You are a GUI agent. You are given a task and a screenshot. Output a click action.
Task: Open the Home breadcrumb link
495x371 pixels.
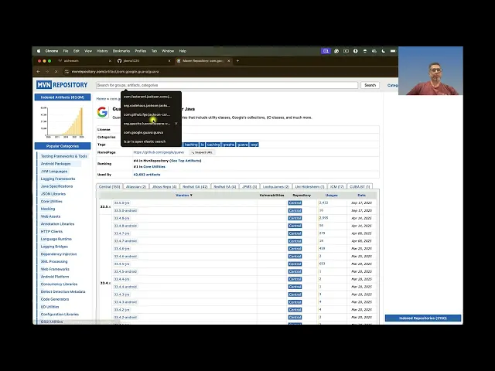point(101,99)
